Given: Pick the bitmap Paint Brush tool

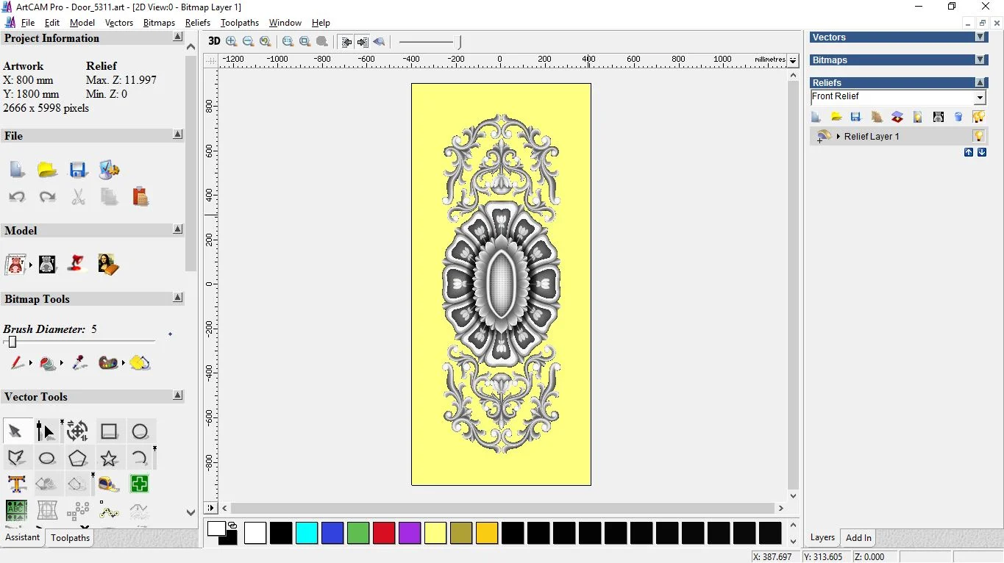Looking at the screenshot, I should tap(15, 362).
